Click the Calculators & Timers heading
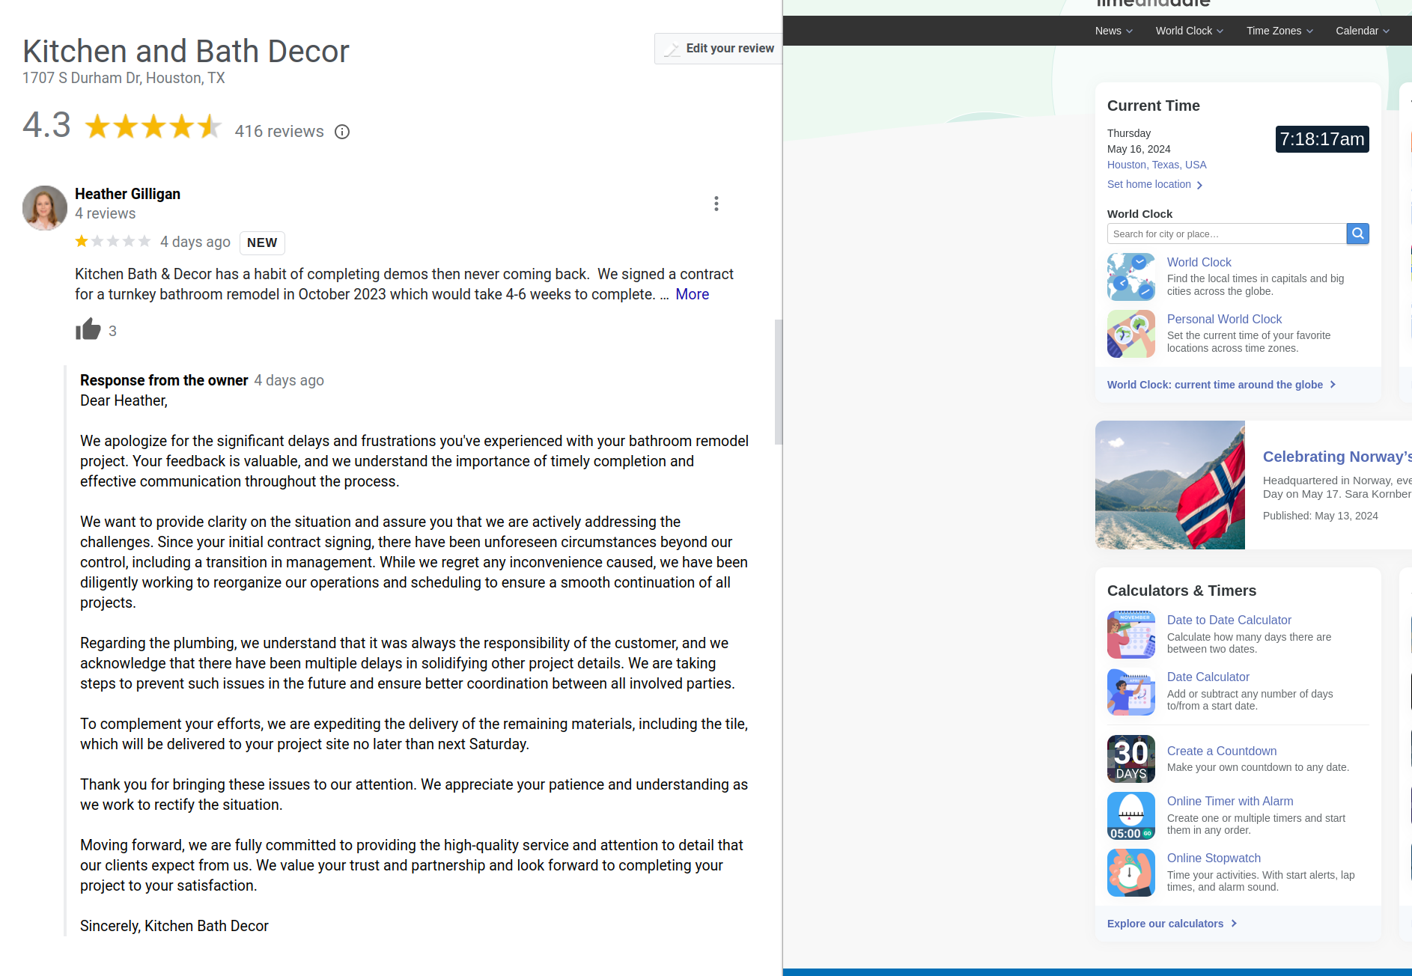1412x976 pixels. (1181, 591)
